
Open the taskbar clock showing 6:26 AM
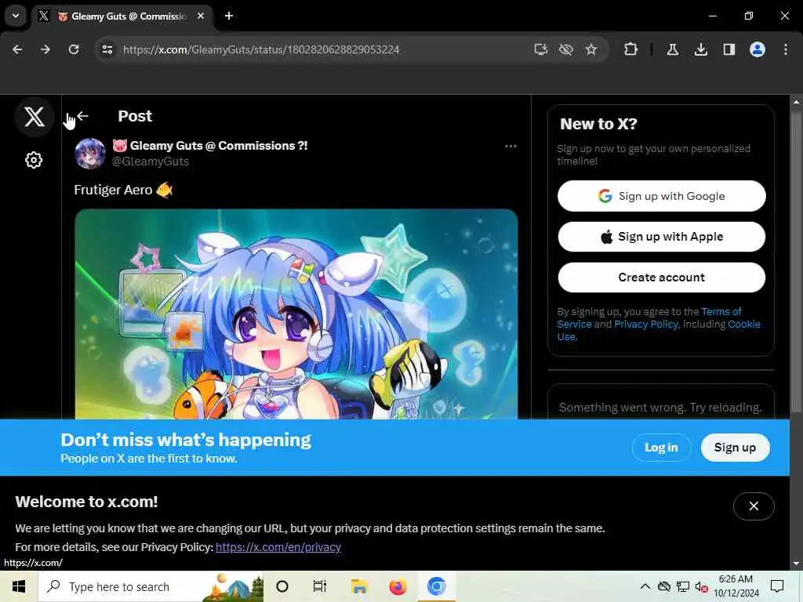pyautogui.click(x=736, y=586)
